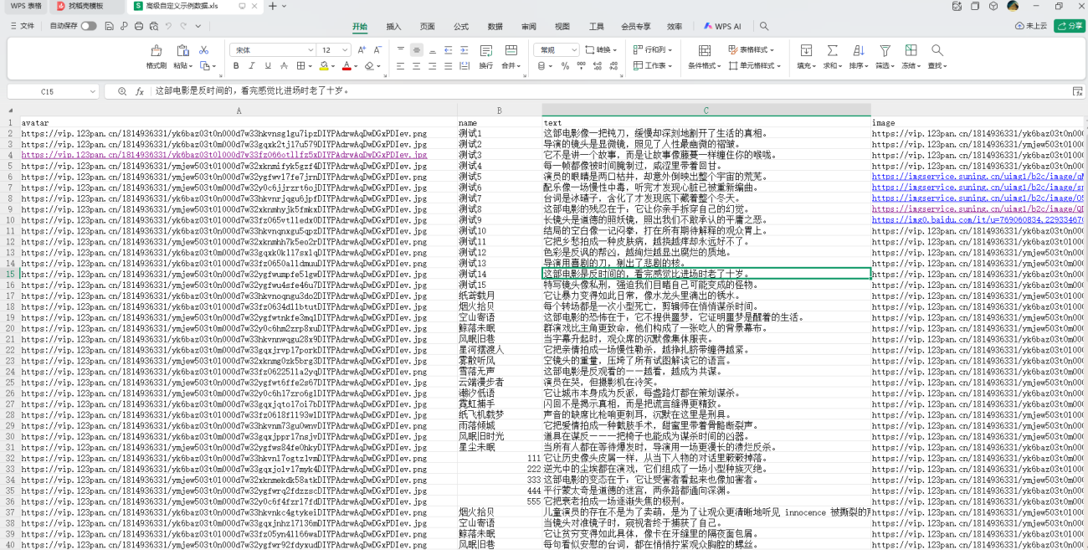Click the increase font size icon
Image resolution: width=1088 pixels, height=550 pixels.
(363, 50)
